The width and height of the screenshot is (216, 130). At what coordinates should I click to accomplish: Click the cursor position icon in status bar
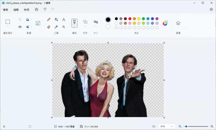(4, 127)
